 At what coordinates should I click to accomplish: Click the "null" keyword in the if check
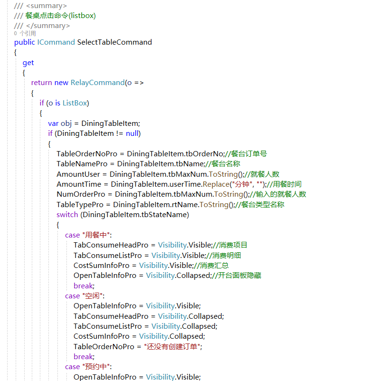click(x=132, y=133)
